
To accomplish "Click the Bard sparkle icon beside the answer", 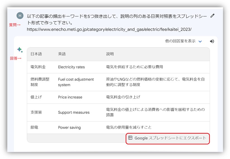I will (x=20, y=50).
